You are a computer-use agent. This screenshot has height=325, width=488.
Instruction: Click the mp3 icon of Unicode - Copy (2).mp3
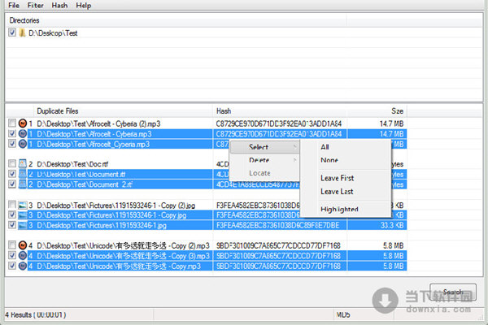pyautogui.click(x=22, y=245)
